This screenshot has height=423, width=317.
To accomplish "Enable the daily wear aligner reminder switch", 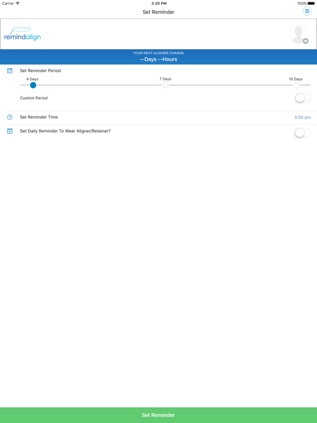I will (x=303, y=133).
